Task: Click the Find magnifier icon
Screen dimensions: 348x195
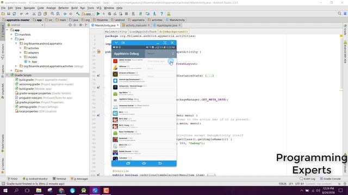Action: [52, 14]
